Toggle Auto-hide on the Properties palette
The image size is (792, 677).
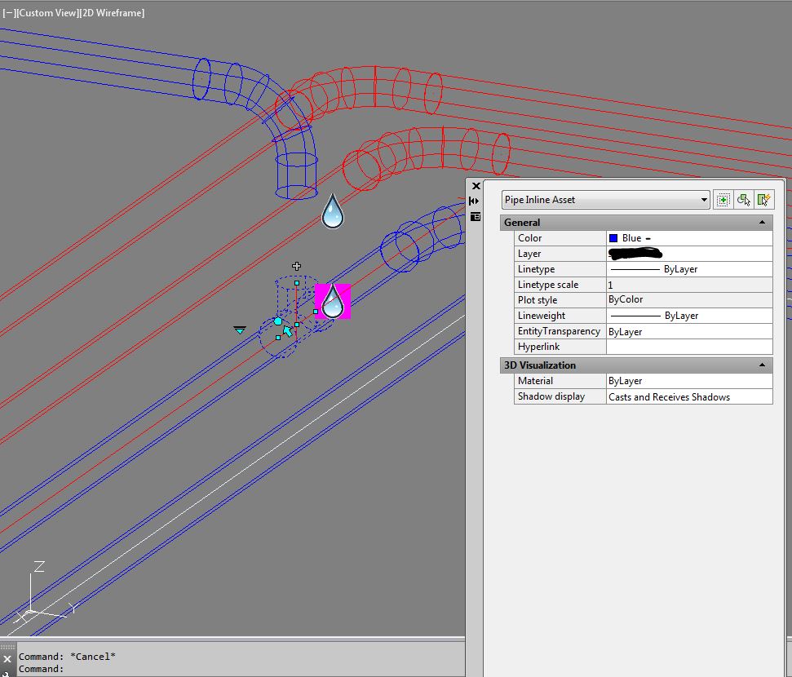pyautogui.click(x=474, y=200)
